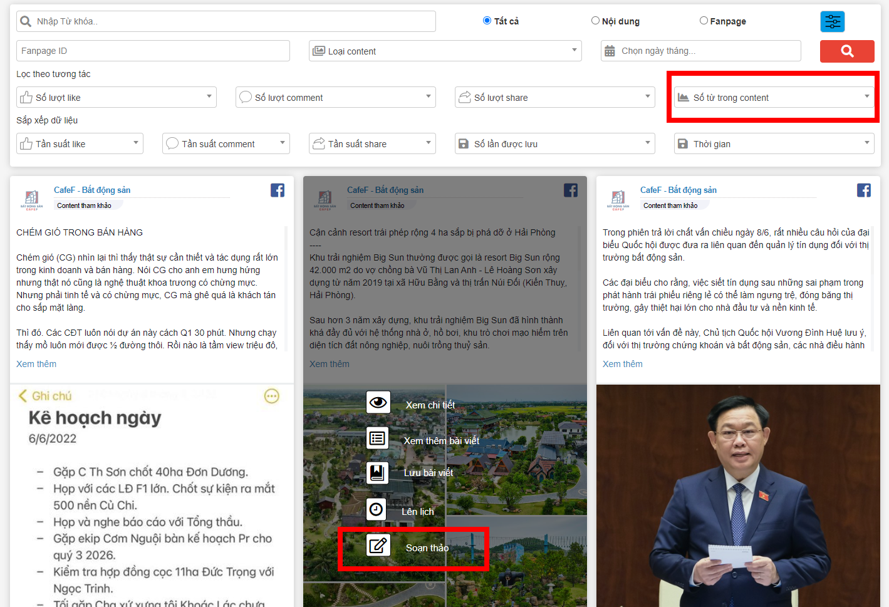Image resolution: width=889 pixels, height=607 pixels.
Task: Expand the 'Số lượt comment' filter dropdown
Action: tap(335, 97)
